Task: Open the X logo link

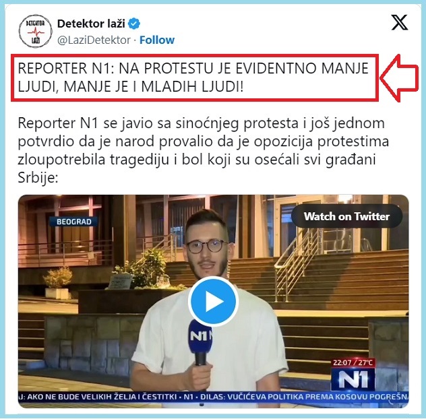Action: pos(399,22)
